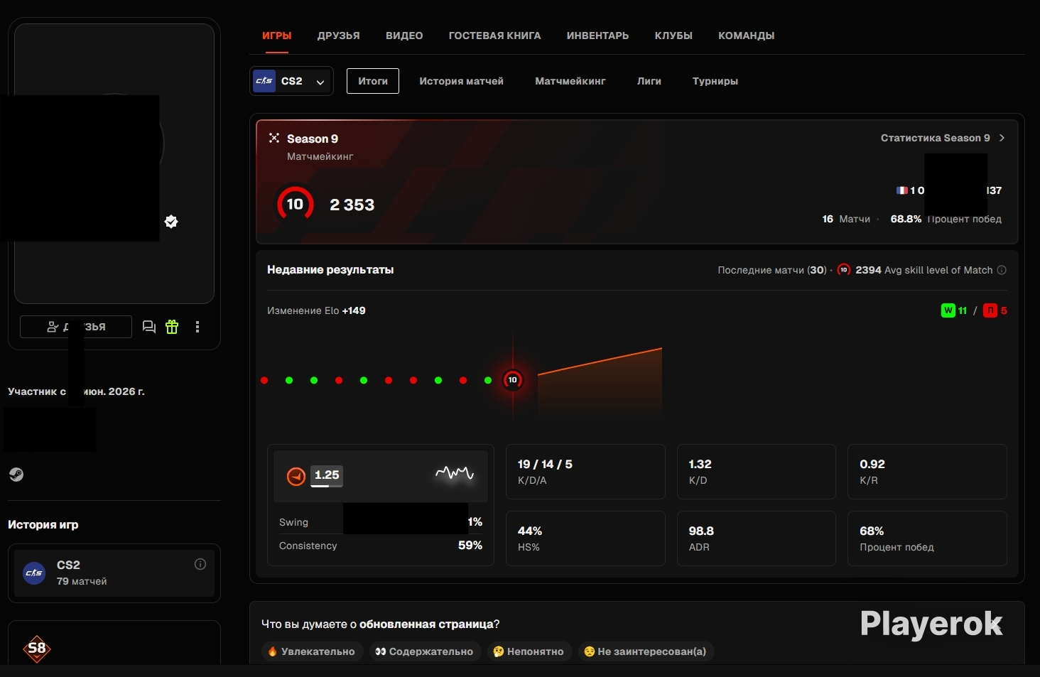Open the КОМАНДЫ tab
This screenshot has width=1040, height=677.
tap(747, 36)
